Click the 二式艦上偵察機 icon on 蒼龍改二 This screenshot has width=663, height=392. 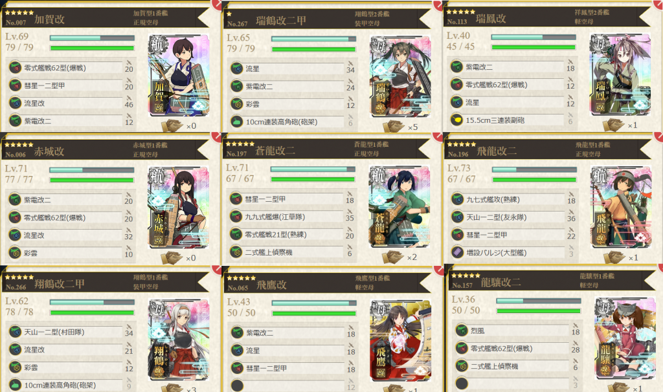pyautogui.click(x=236, y=252)
